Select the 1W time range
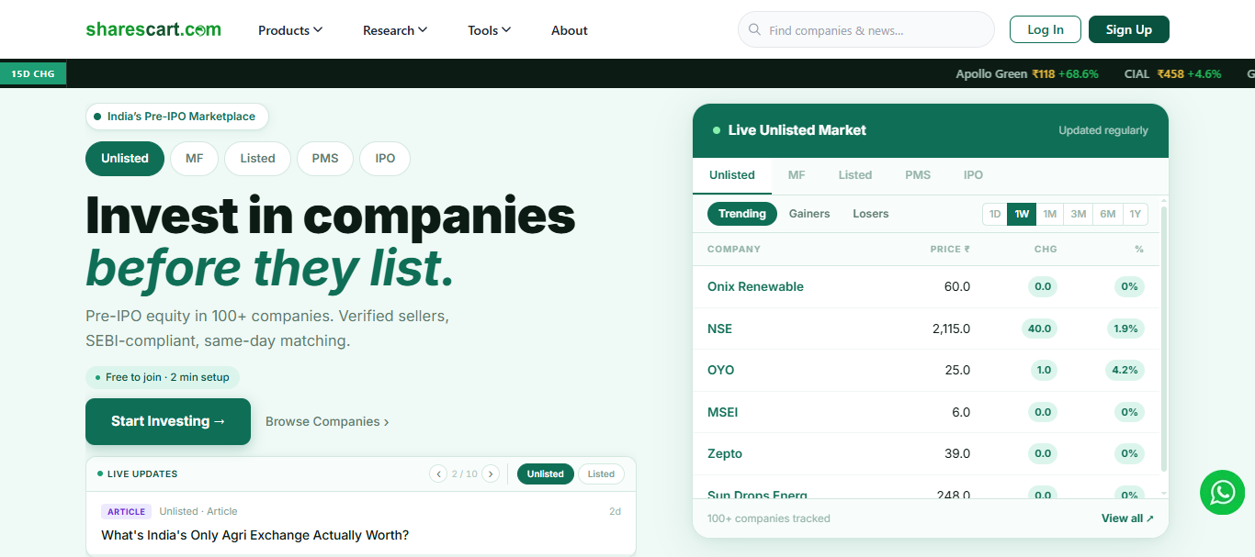The height and width of the screenshot is (557, 1255). (x=1022, y=214)
